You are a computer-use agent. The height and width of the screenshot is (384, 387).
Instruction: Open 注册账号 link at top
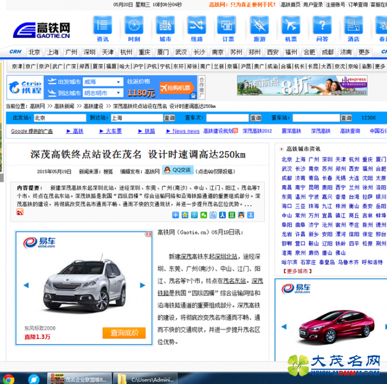click(335, 4)
